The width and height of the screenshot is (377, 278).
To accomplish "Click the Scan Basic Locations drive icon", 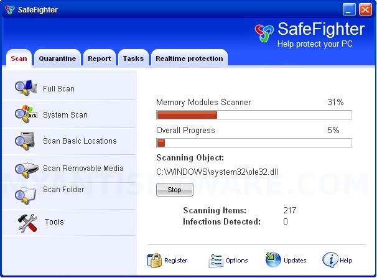I will (x=25, y=141).
